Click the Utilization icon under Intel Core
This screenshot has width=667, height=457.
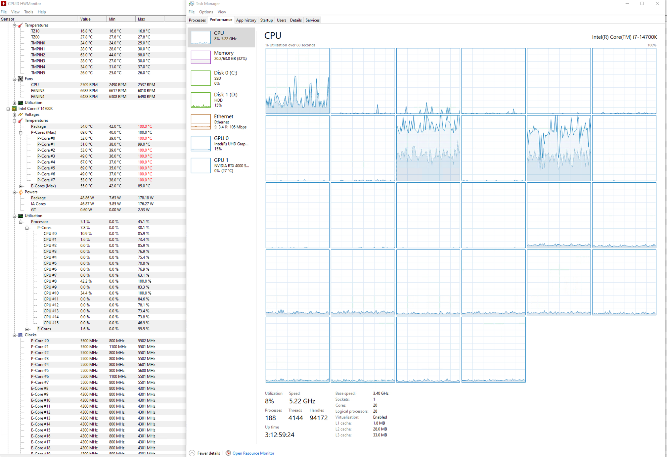pyautogui.click(x=21, y=216)
